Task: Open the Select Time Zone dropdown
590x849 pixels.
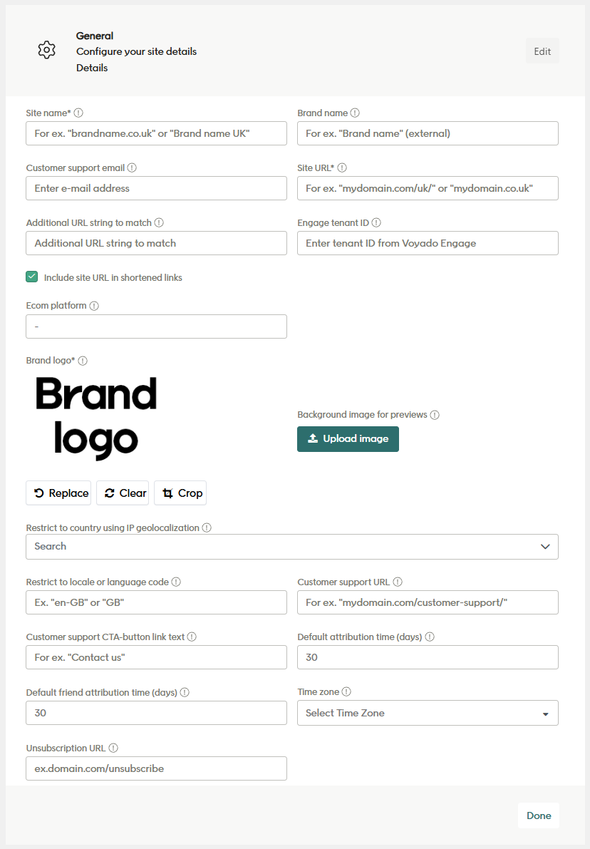Action: 428,713
